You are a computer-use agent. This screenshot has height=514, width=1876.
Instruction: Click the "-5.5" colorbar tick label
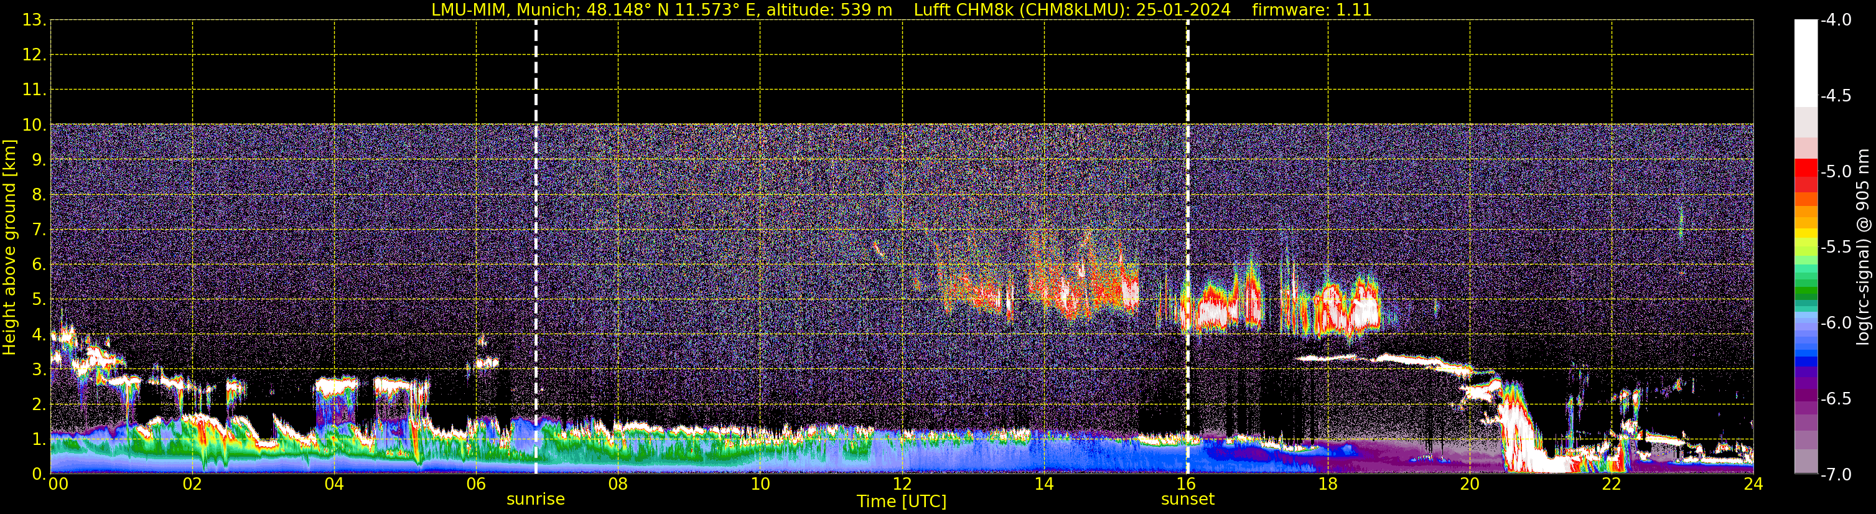tap(1836, 248)
